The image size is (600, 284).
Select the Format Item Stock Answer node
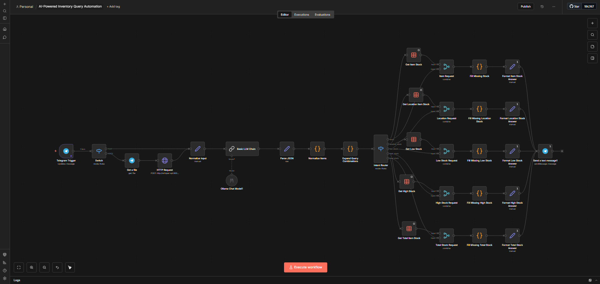512,67
